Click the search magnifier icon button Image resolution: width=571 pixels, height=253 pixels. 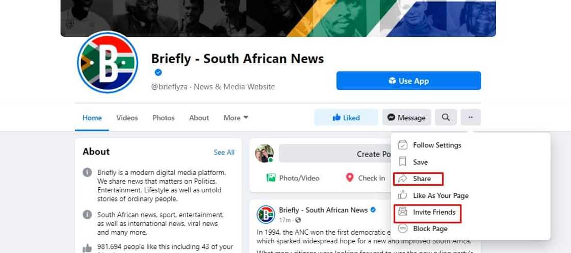pyautogui.click(x=446, y=117)
